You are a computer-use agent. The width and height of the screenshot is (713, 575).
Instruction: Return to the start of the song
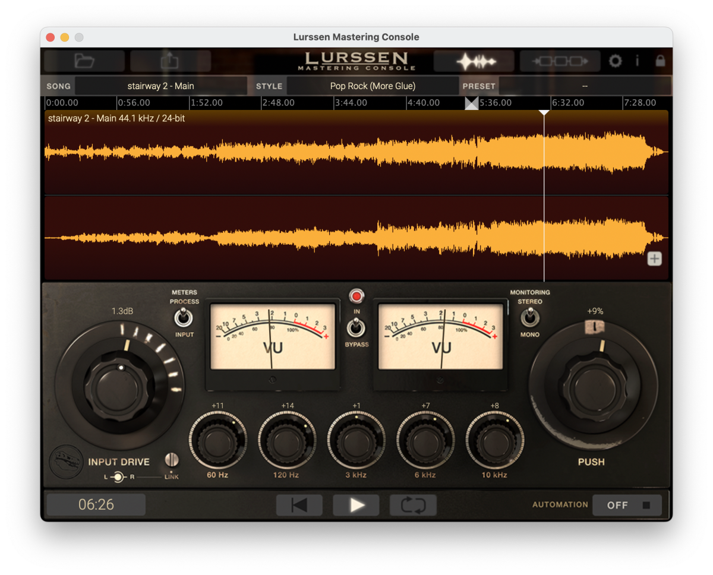(x=299, y=505)
